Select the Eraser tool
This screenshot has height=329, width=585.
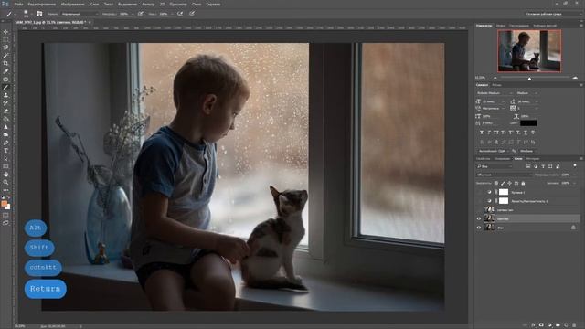[5, 111]
